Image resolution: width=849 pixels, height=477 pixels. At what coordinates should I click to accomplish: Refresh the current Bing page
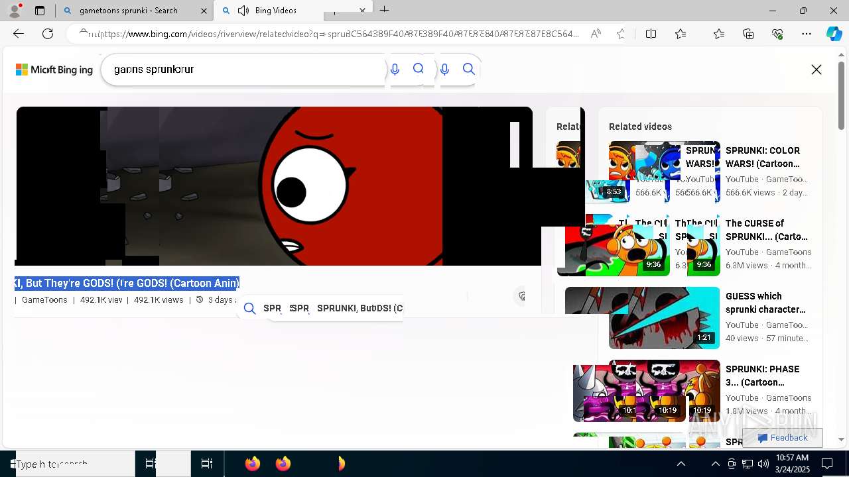[x=48, y=34]
